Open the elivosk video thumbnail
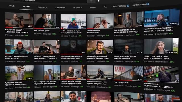The image size is (182, 102). tap(19, 47)
